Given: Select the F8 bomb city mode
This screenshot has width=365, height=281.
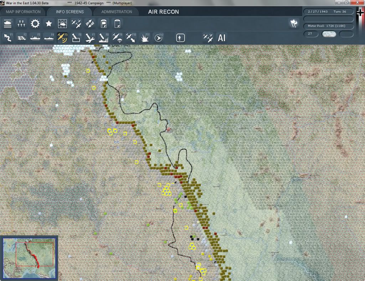Looking at the screenshot, I should pos(104,37).
